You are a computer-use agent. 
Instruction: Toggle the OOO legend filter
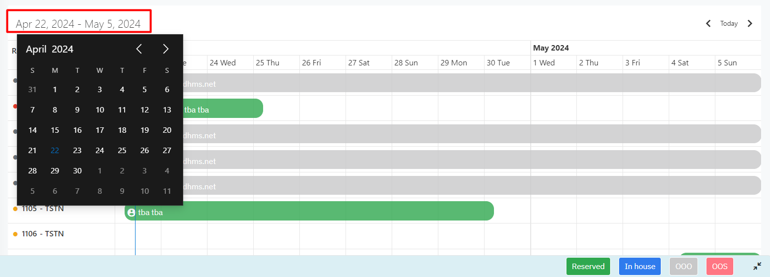point(684,267)
